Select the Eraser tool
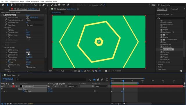Screen dimensions: 186x105 click(x=59, y=5)
